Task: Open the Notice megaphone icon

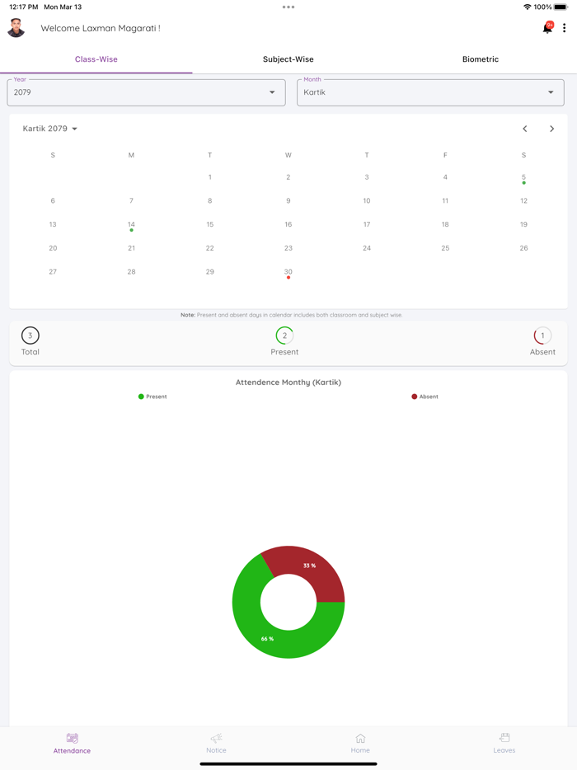Action: click(x=217, y=738)
